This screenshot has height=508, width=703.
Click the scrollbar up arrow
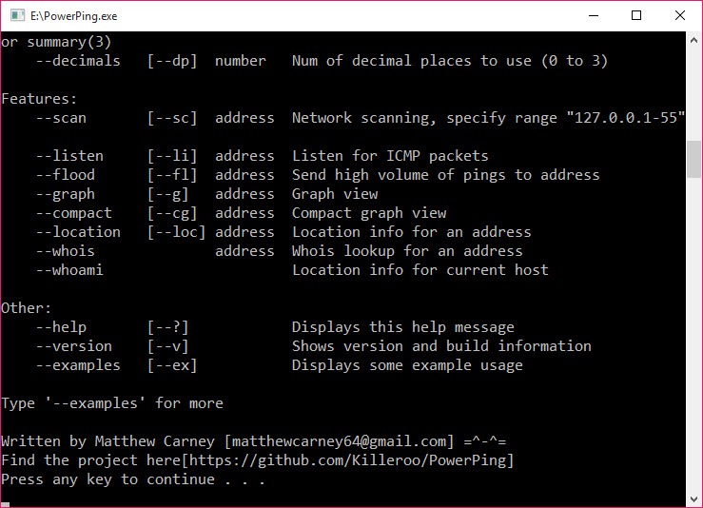[x=693, y=40]
